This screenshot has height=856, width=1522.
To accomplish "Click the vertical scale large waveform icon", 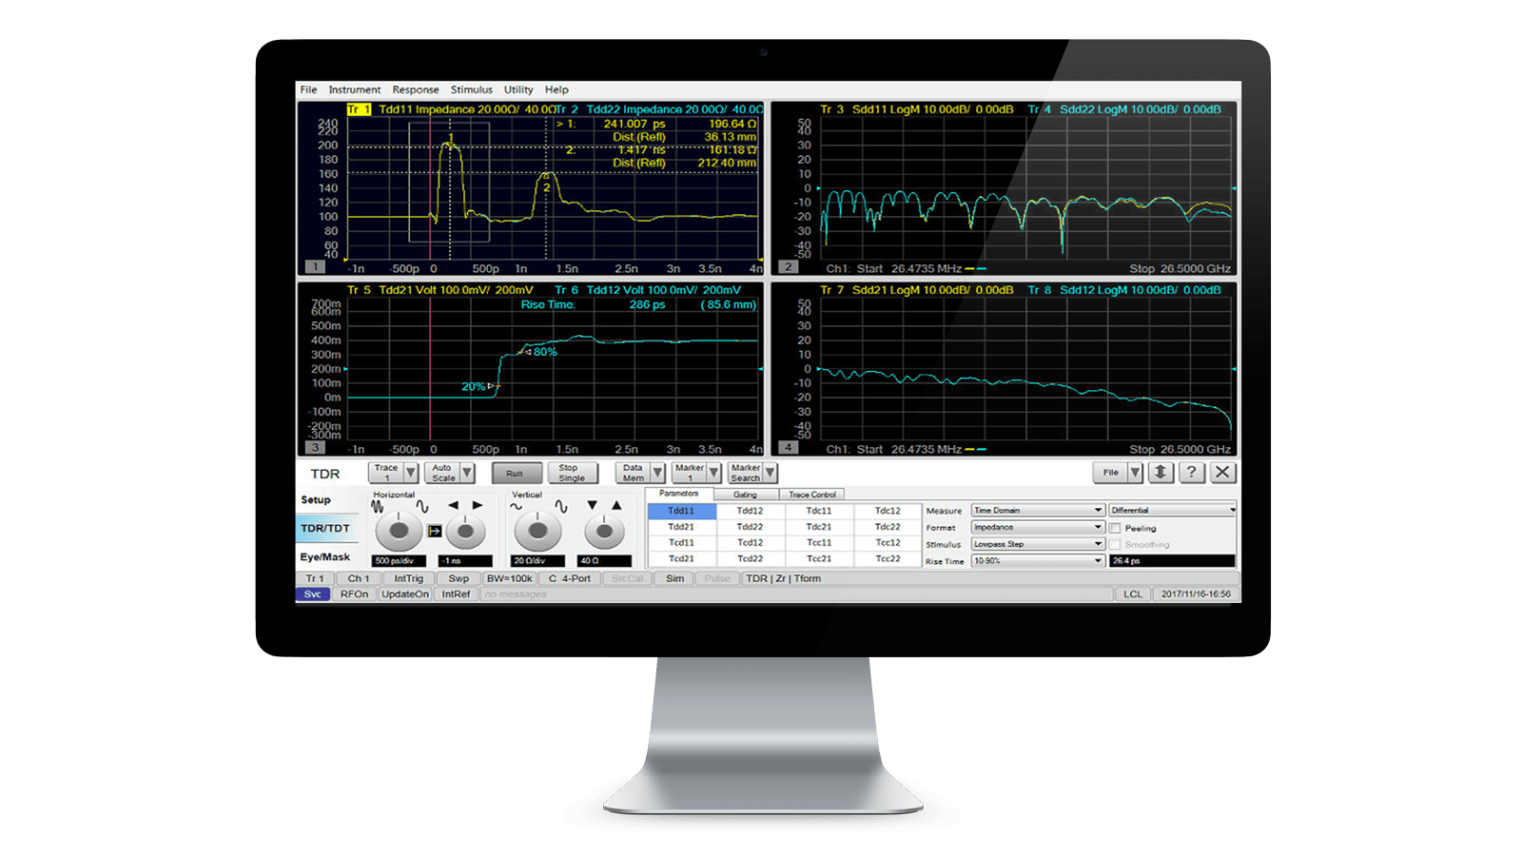I will pyautogui.click(x=561, y=507).
